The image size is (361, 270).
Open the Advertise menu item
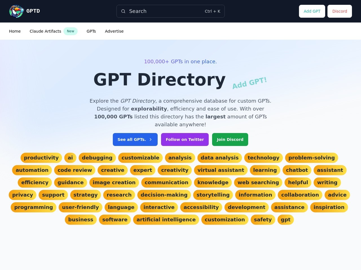(114, 31)
